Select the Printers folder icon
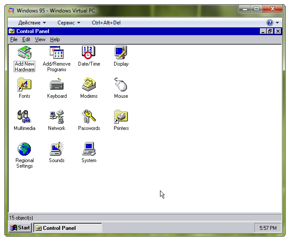Image resolution: width=290 pixels, height=241 pixels. coord(121,117)
